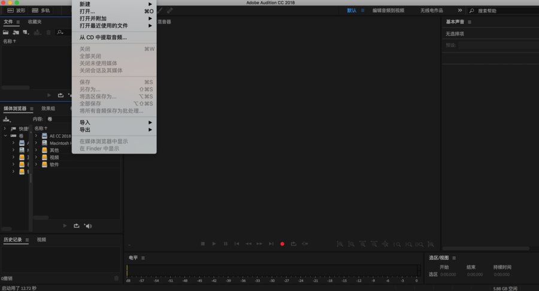This screenshot has width=539, height=291.
Task: Click the Pause transport button
Action: click(226, 244)
